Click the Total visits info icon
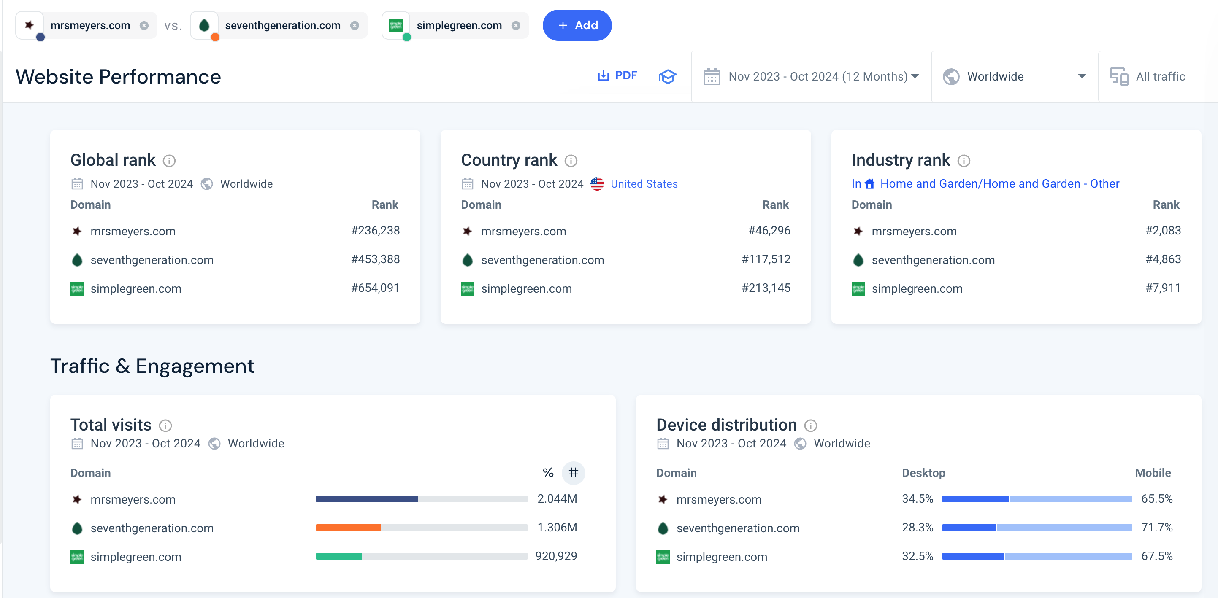 pos(165,426)
